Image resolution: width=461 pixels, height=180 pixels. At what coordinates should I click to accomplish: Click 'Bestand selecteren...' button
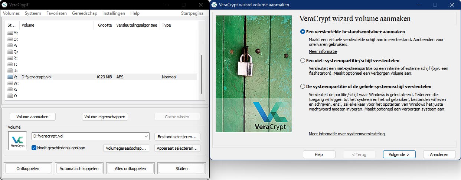(x=177, y=137)
